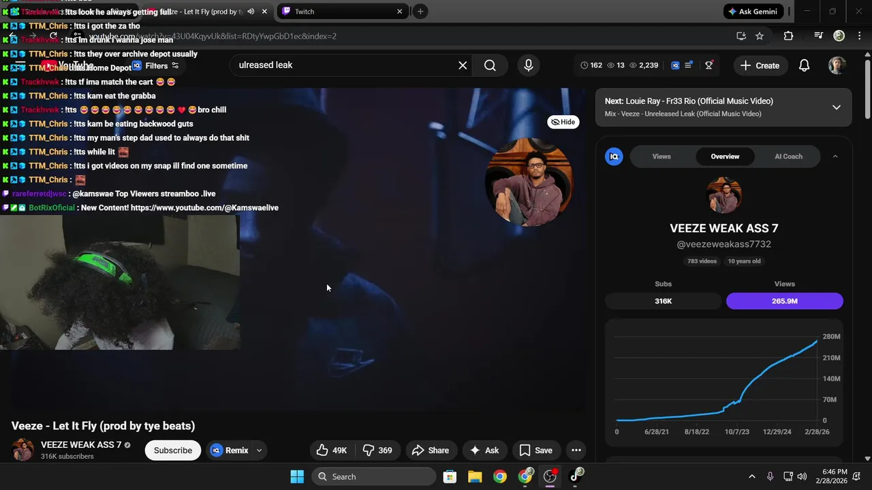Viewport: 872px width, 490px height.
Task: Subscribe to VEEZE WEAK ASS 7
Action: (173, 451)
